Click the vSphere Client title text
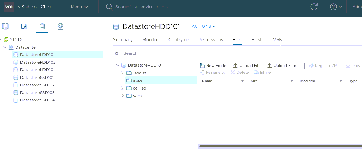The height and width of the screenshot is (154, 362). 36,7
